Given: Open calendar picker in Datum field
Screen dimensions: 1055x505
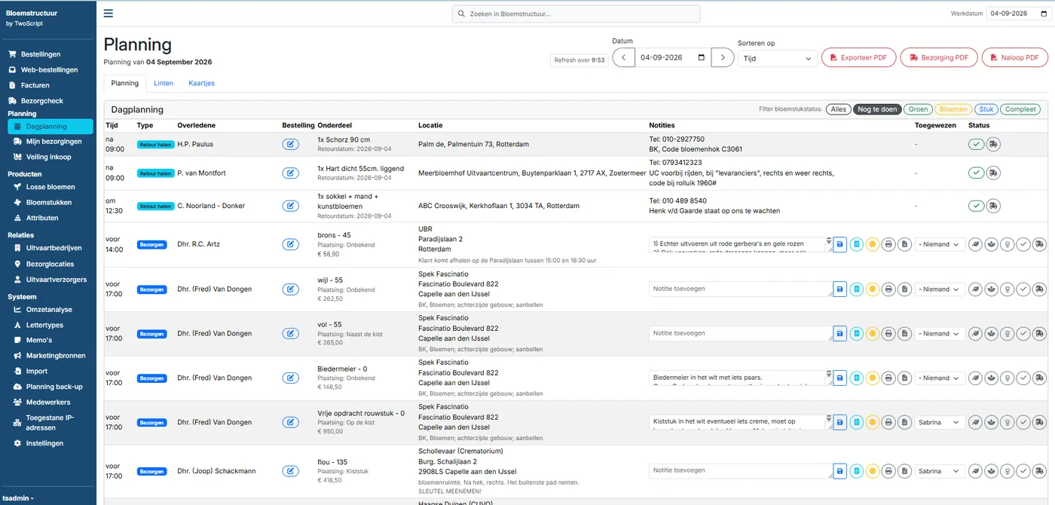Looking at the screenshot, I should [x=702, y=57].
